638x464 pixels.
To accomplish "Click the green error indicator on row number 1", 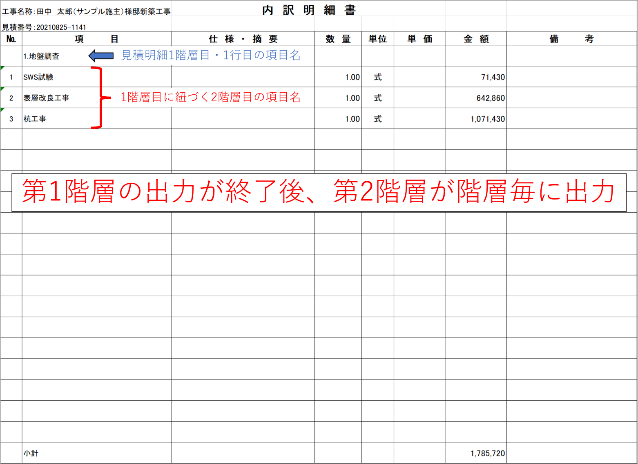I will tap(2, 68).
